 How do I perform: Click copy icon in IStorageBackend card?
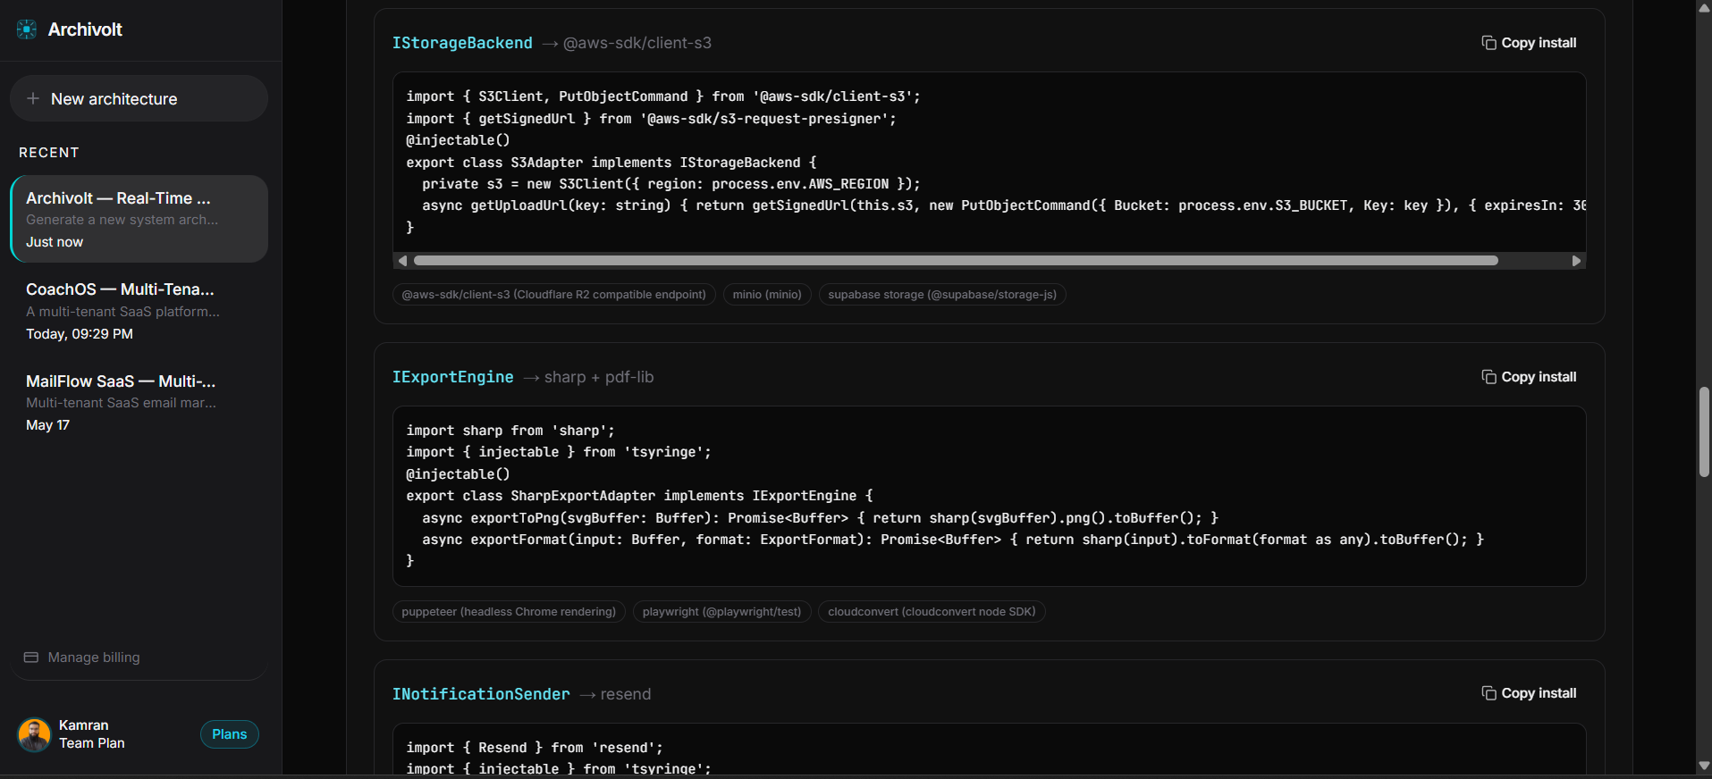coord(1489,43)
